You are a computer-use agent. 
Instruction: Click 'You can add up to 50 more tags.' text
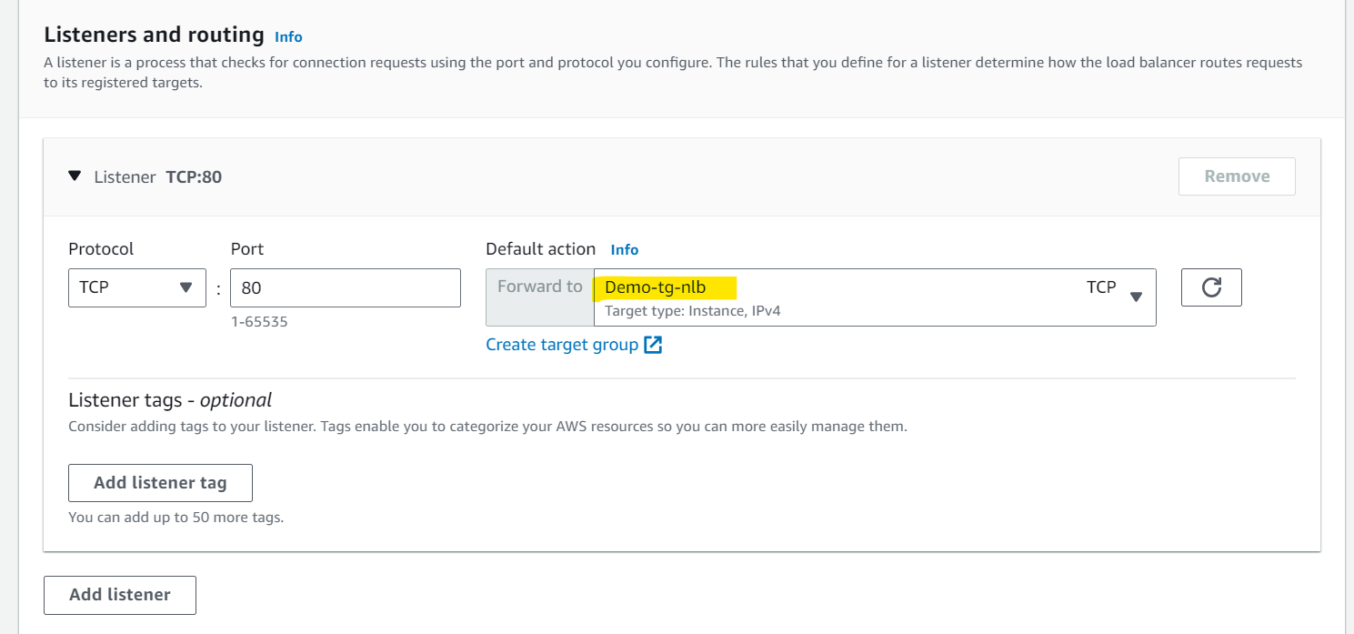[176, 518]
